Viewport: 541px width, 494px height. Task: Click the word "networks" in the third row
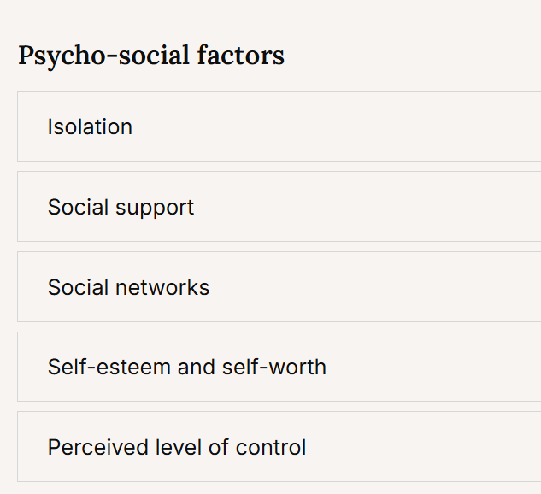point(162,287)
